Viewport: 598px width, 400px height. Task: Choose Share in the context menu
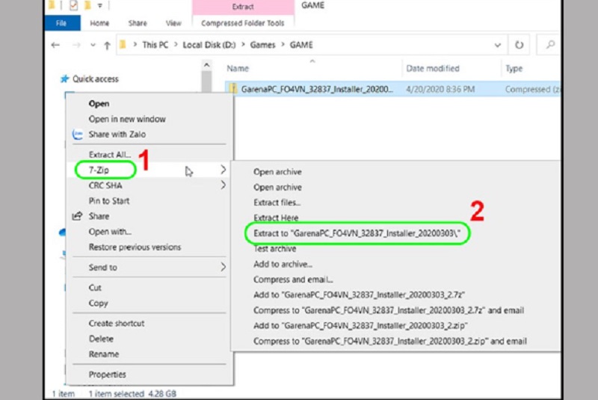click(99, 216)
